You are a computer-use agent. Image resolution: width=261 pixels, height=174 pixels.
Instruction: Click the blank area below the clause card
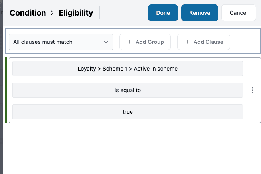click(132, 148)
